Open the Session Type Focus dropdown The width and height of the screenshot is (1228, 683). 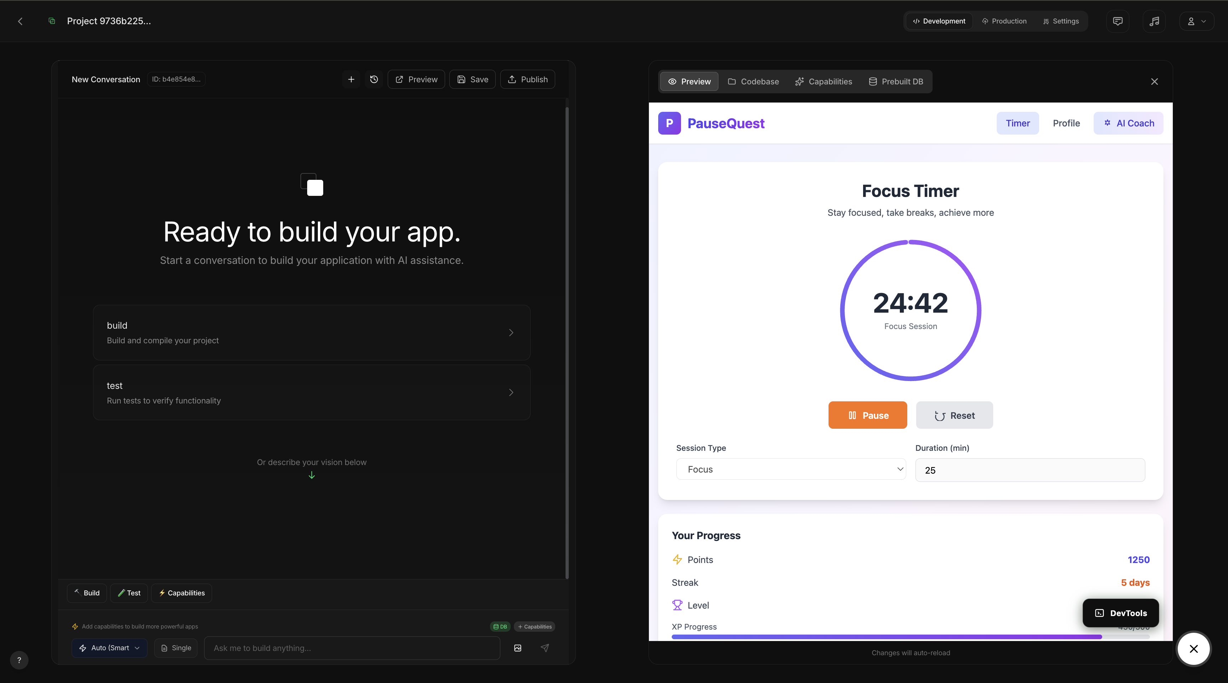pos(791,469)
